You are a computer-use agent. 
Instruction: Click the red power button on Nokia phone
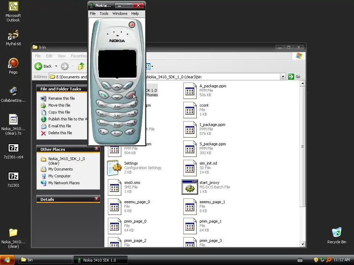pos(132,24)
